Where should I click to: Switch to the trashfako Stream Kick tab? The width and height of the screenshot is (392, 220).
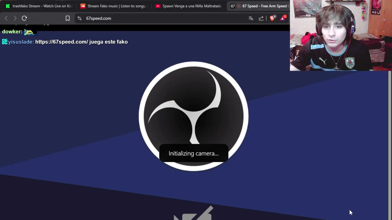click(39, 6)
